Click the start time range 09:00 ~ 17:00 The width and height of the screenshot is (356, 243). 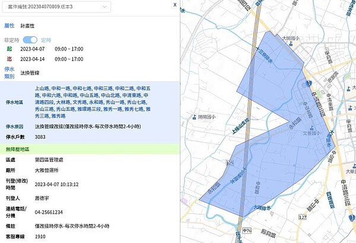(x=69, y=49)
